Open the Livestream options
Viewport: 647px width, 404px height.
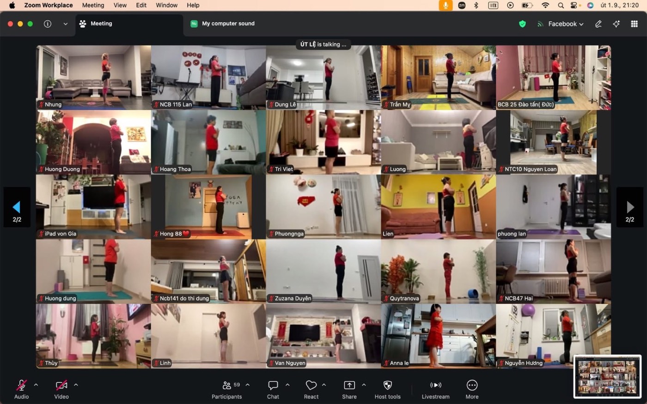tap(435, 389)
